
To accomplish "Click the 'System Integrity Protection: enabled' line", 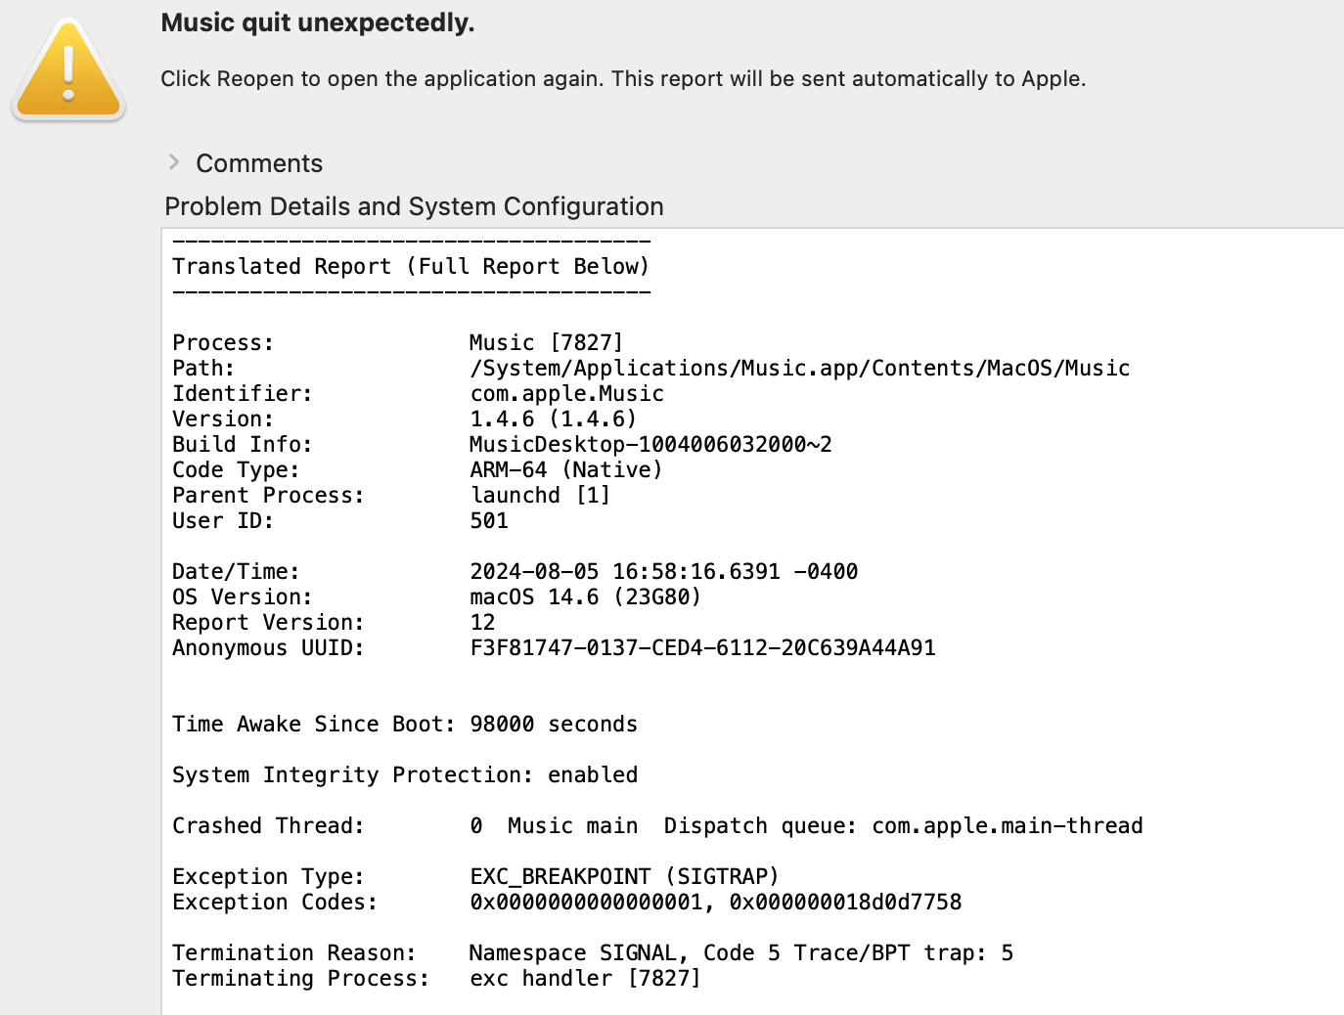I will point(405,774).
